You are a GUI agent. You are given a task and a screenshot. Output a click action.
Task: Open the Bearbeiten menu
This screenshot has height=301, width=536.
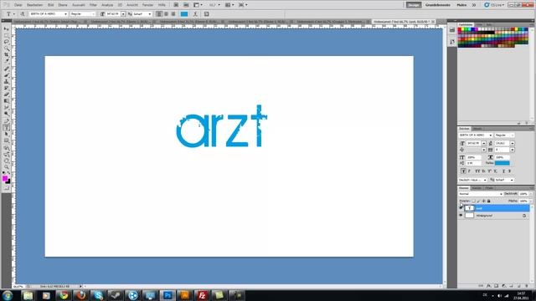click(x=34, y=5)
